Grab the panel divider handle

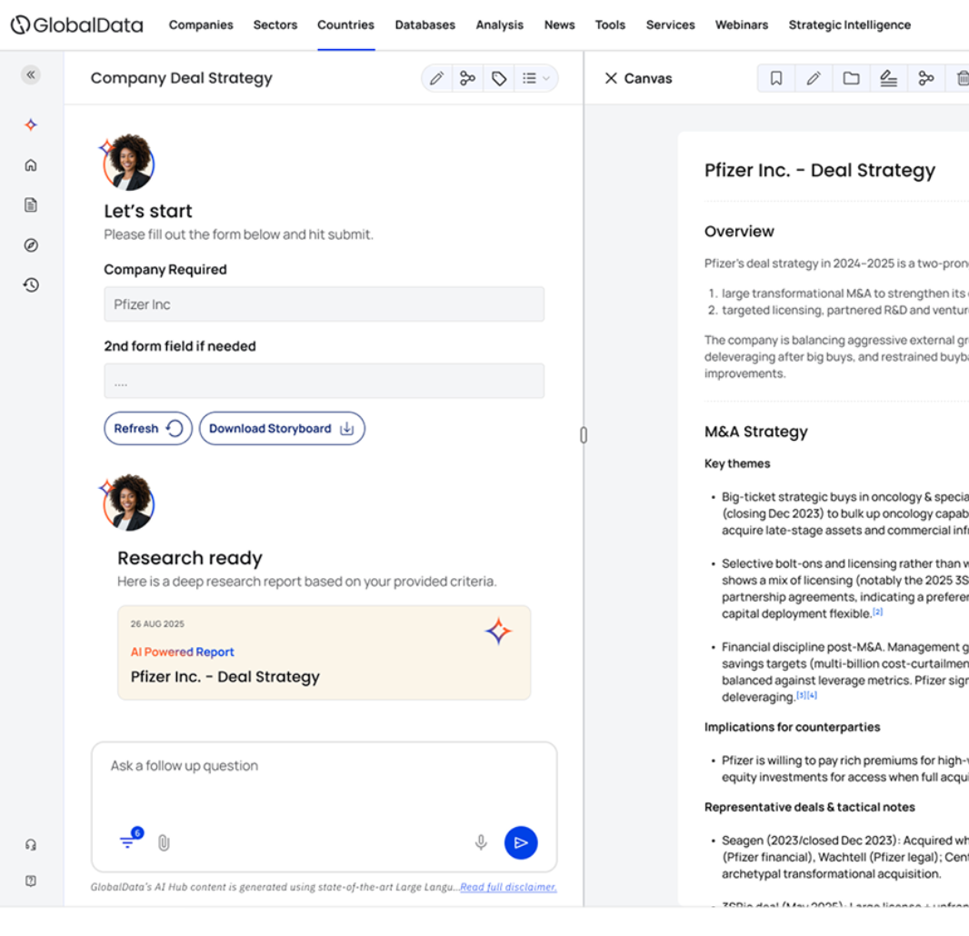584,435
